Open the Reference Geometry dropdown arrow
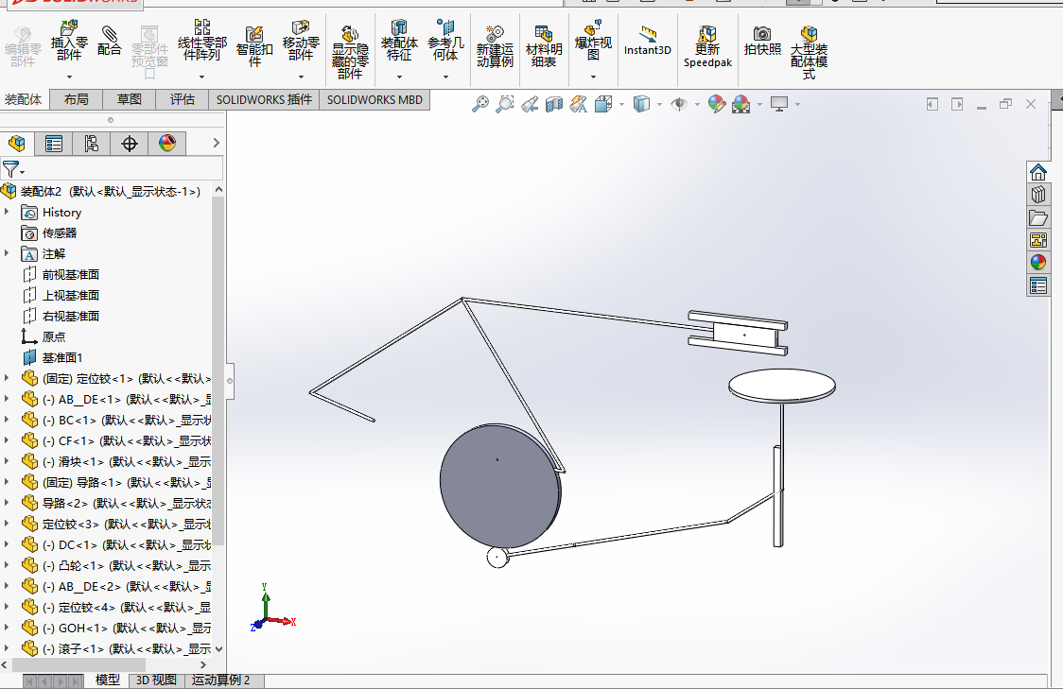The width and height of the screenshot is (1063, 689). point(445,77)
